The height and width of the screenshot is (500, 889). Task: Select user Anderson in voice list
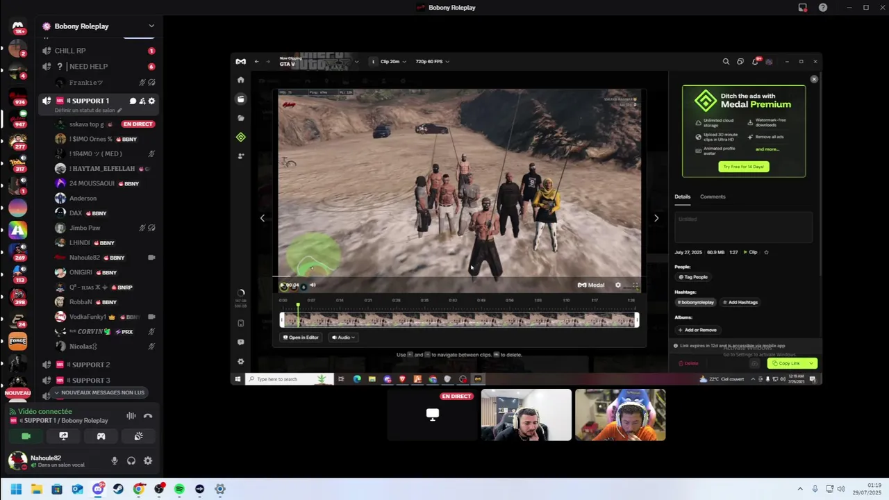point(105,199)
